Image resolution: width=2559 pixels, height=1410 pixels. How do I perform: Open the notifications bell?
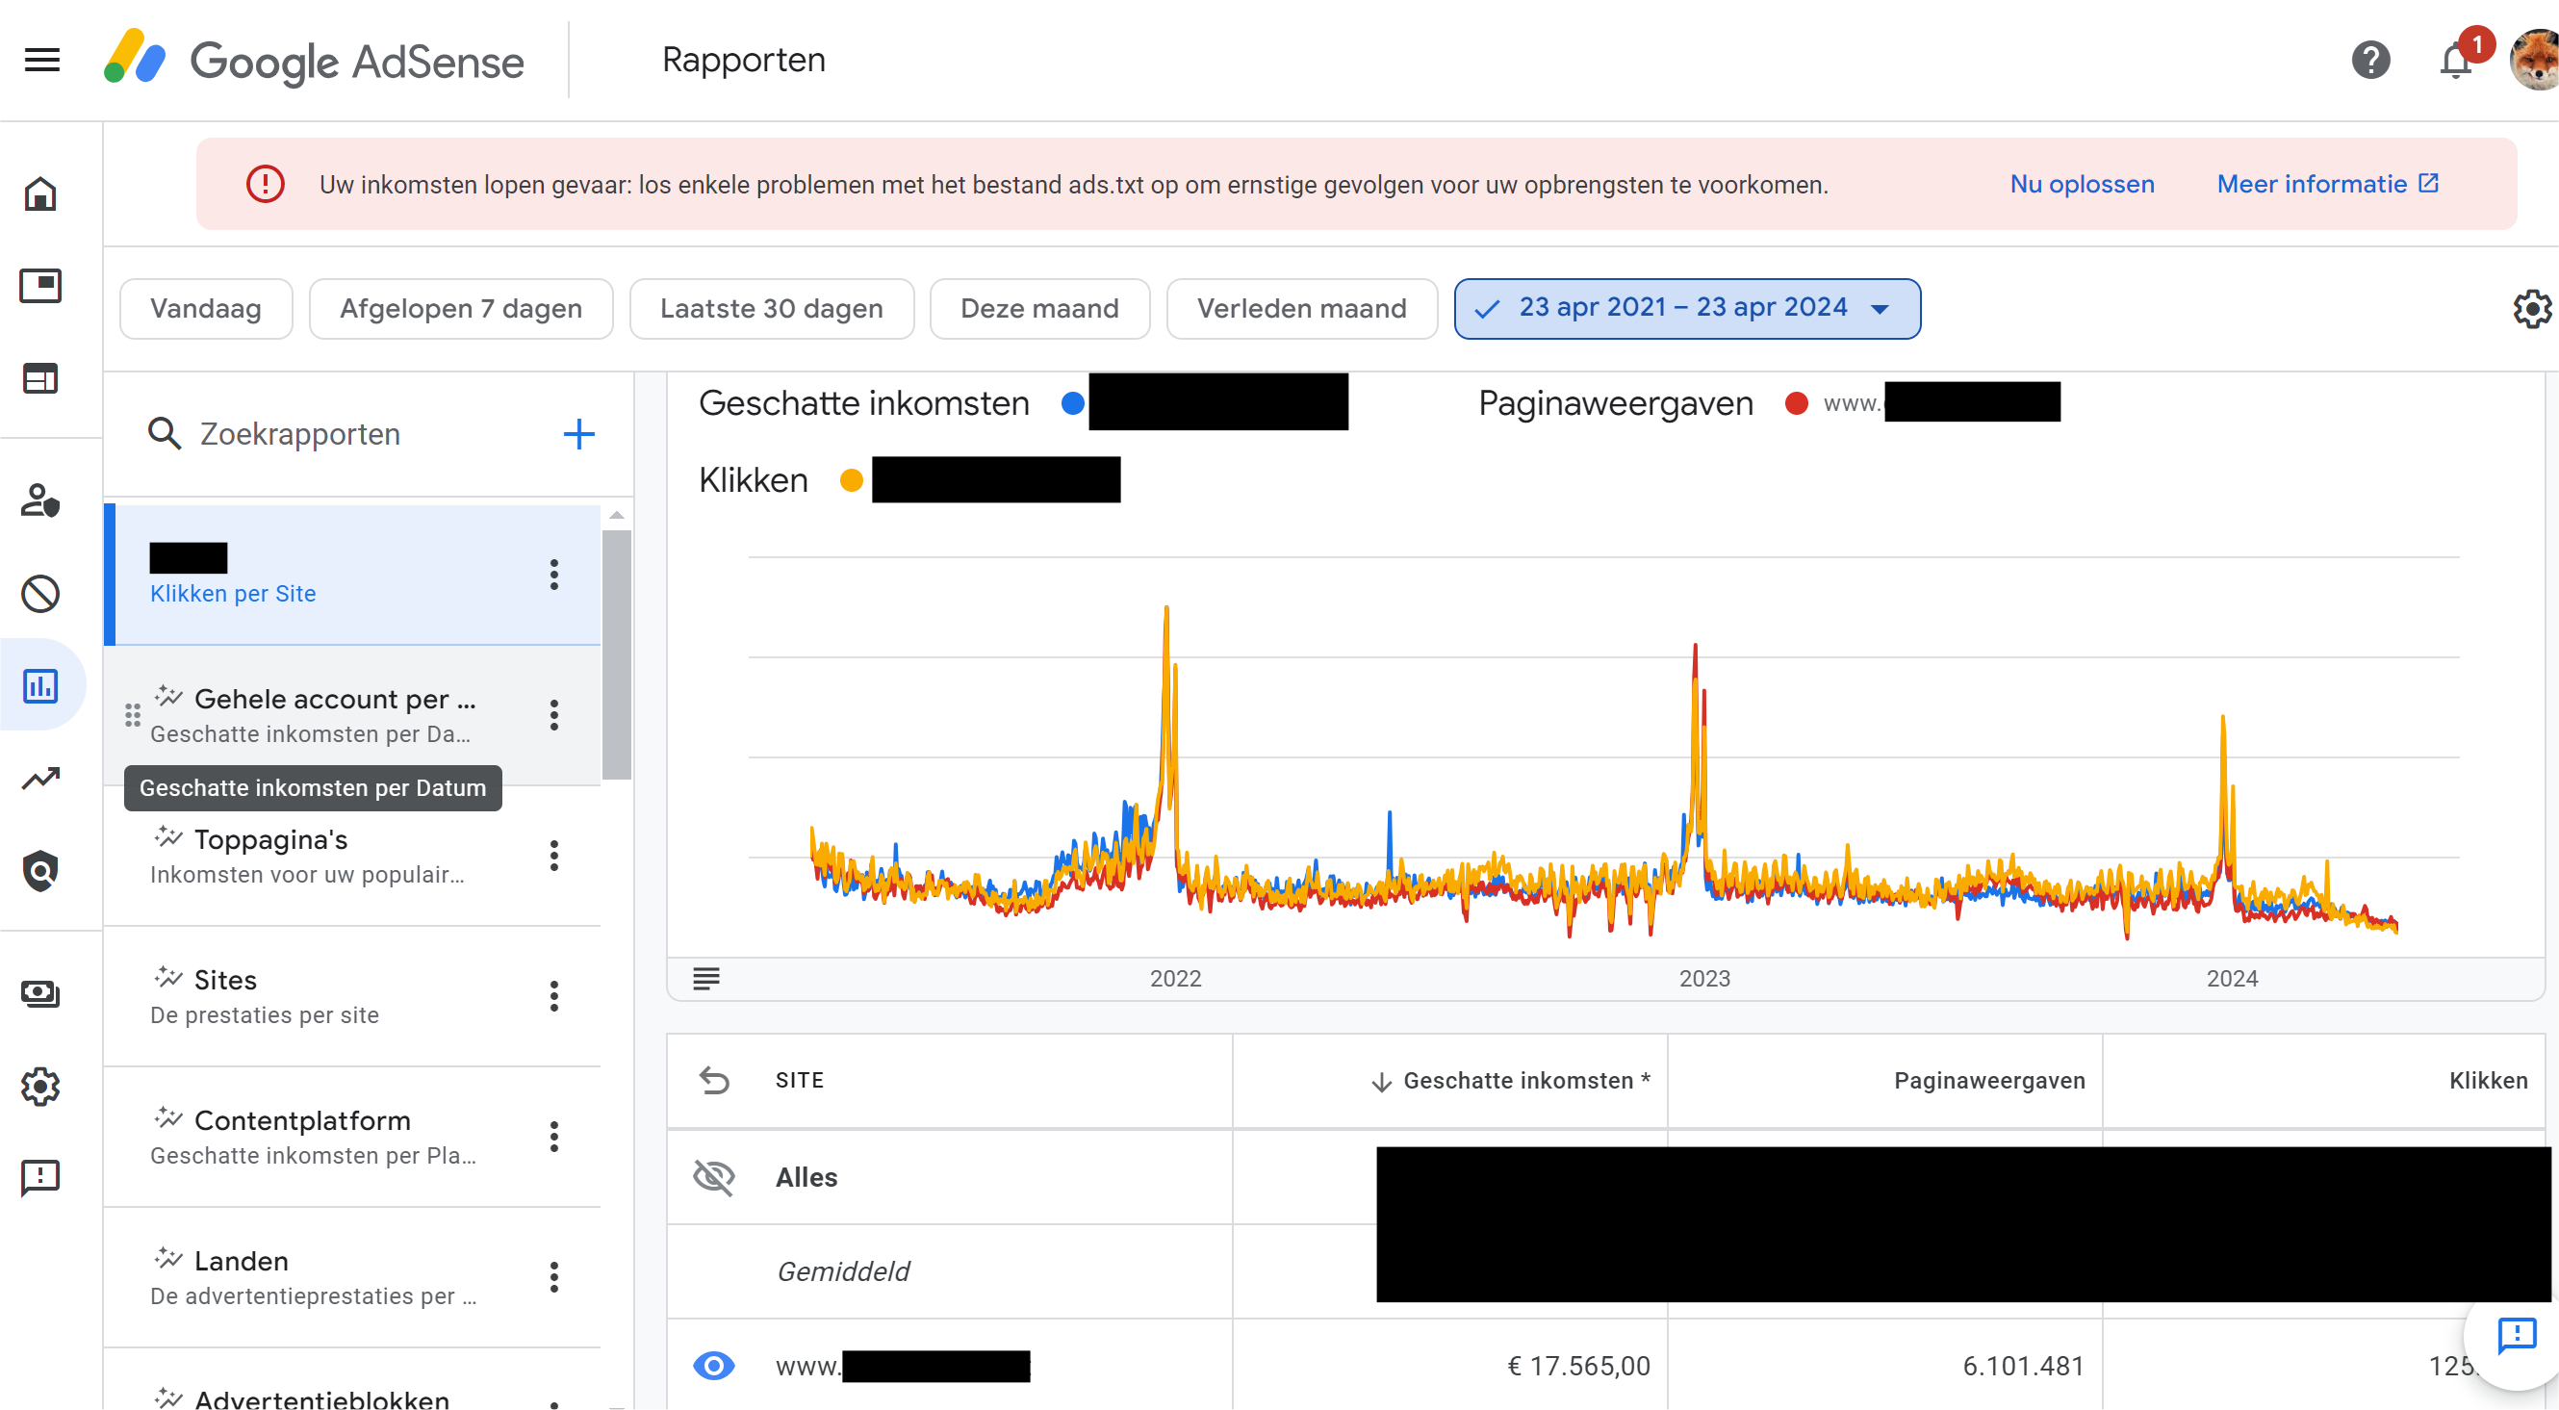point(2456,60)
